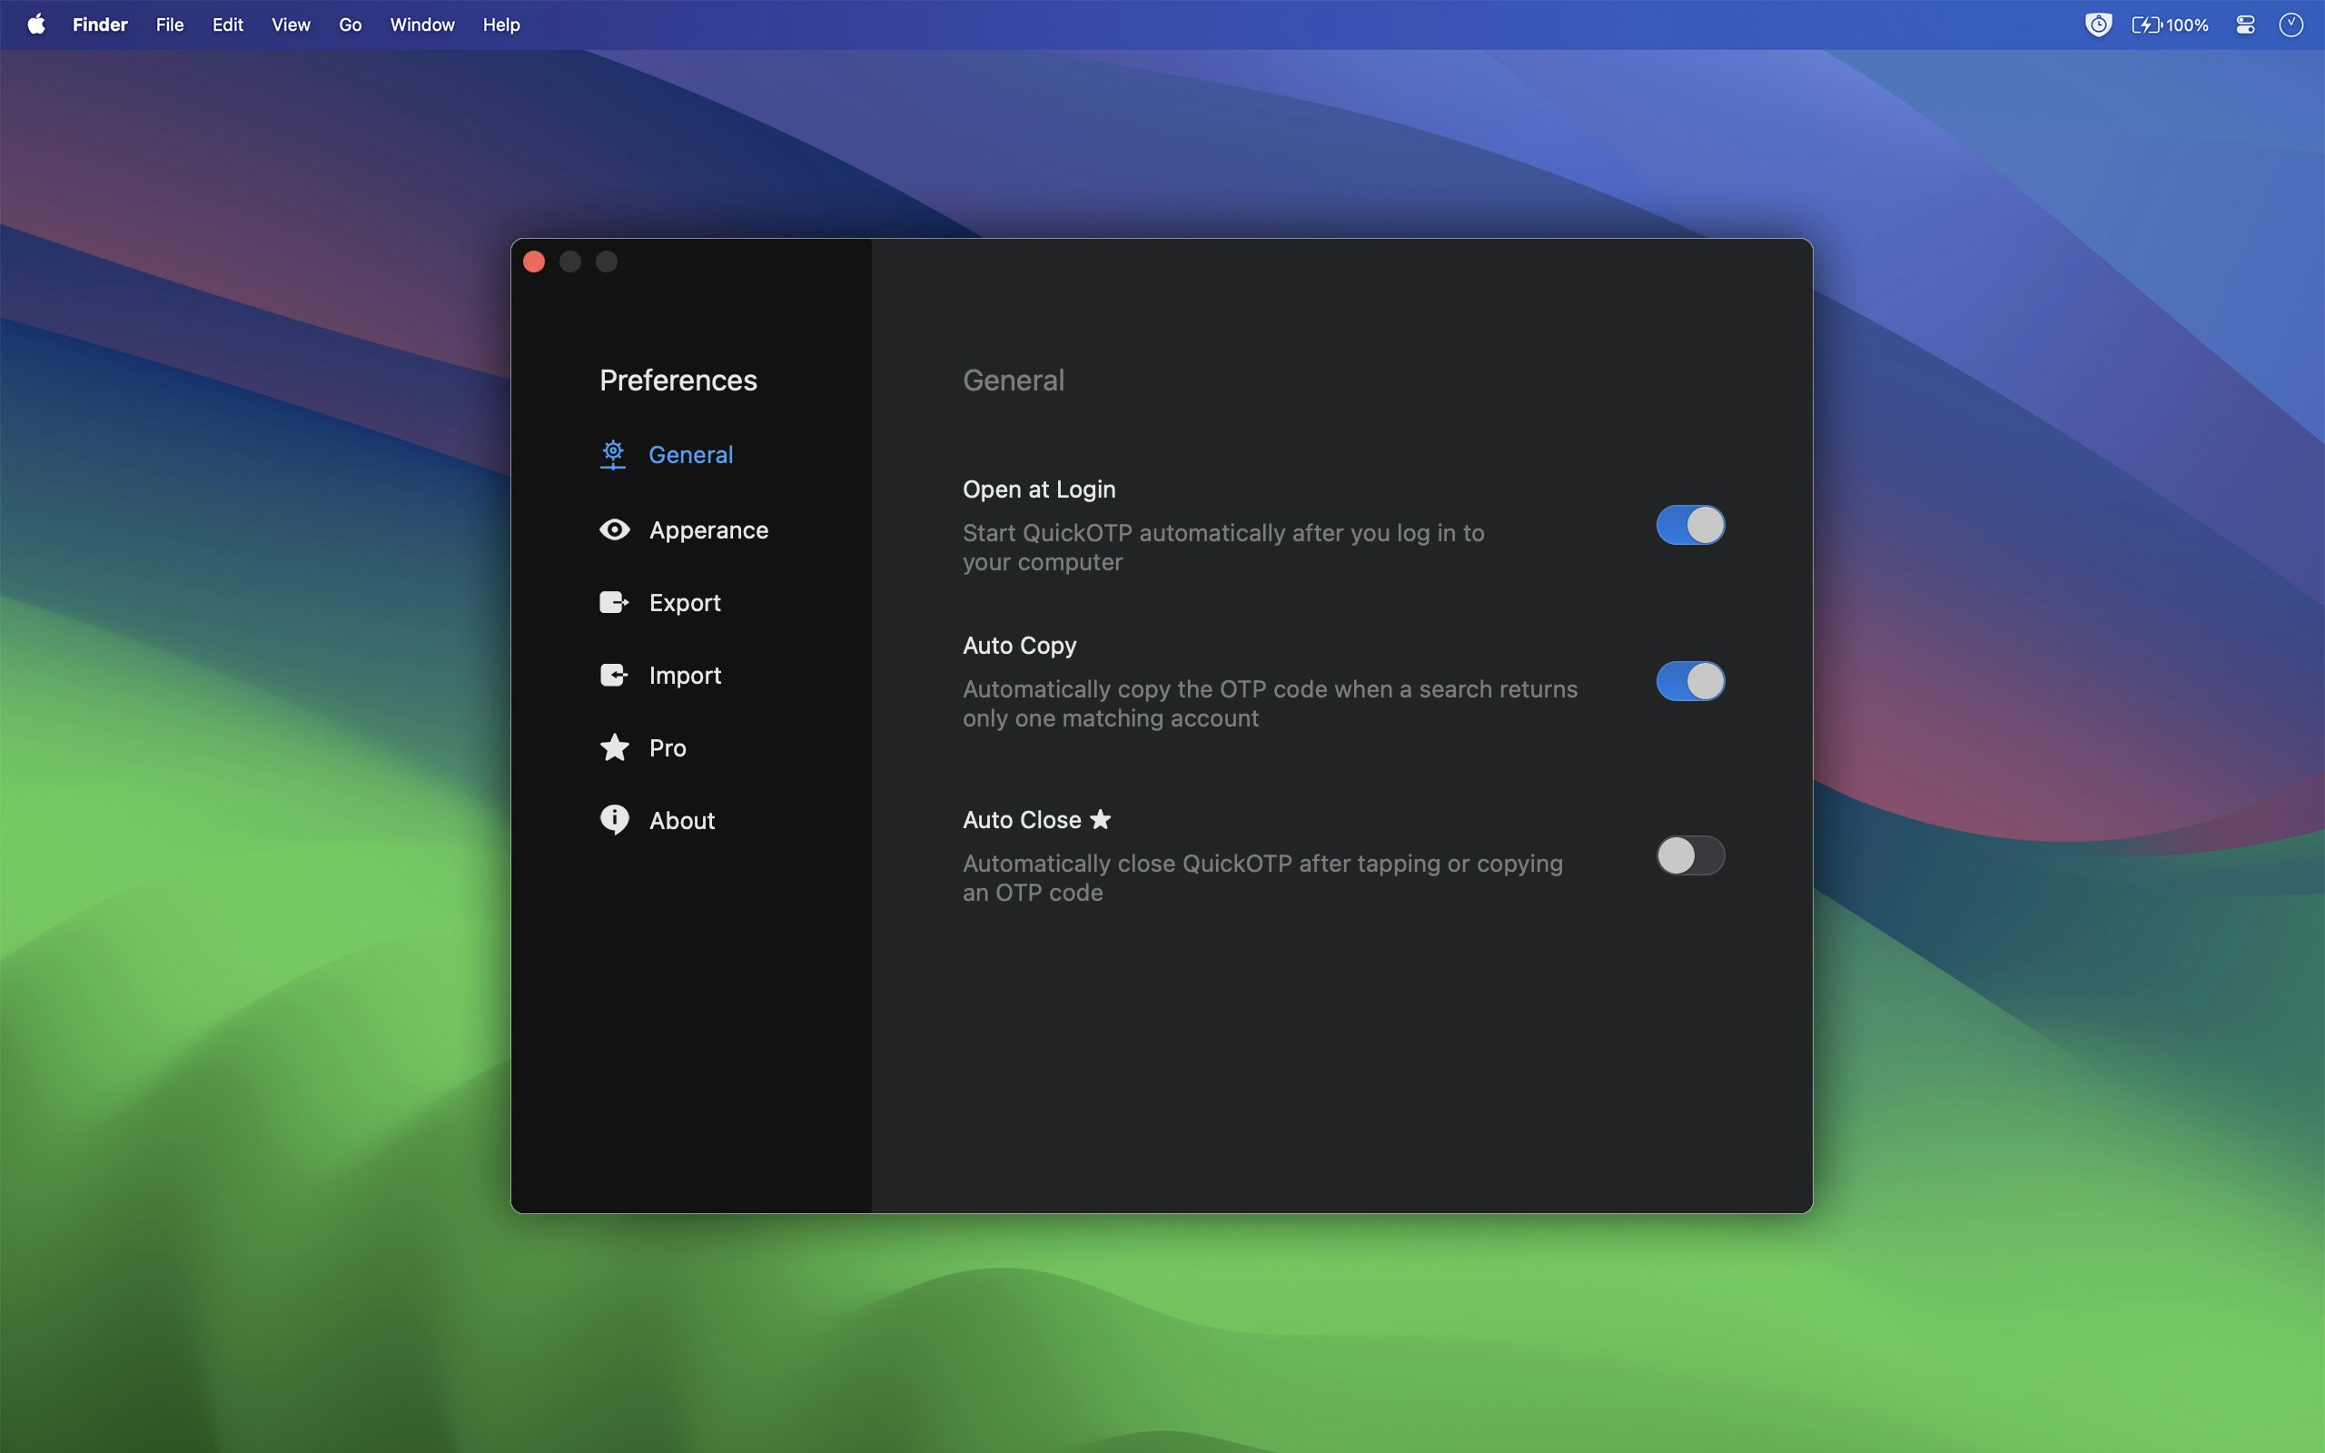
Task: Open the Go menu
Action: [350, 25]
